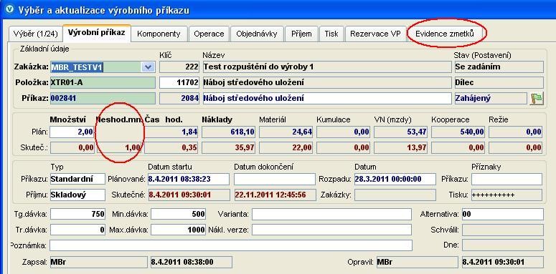Click the Poznámka input field
The width and height of the screenshot is (556, 274).
click(x=231, y=245)
